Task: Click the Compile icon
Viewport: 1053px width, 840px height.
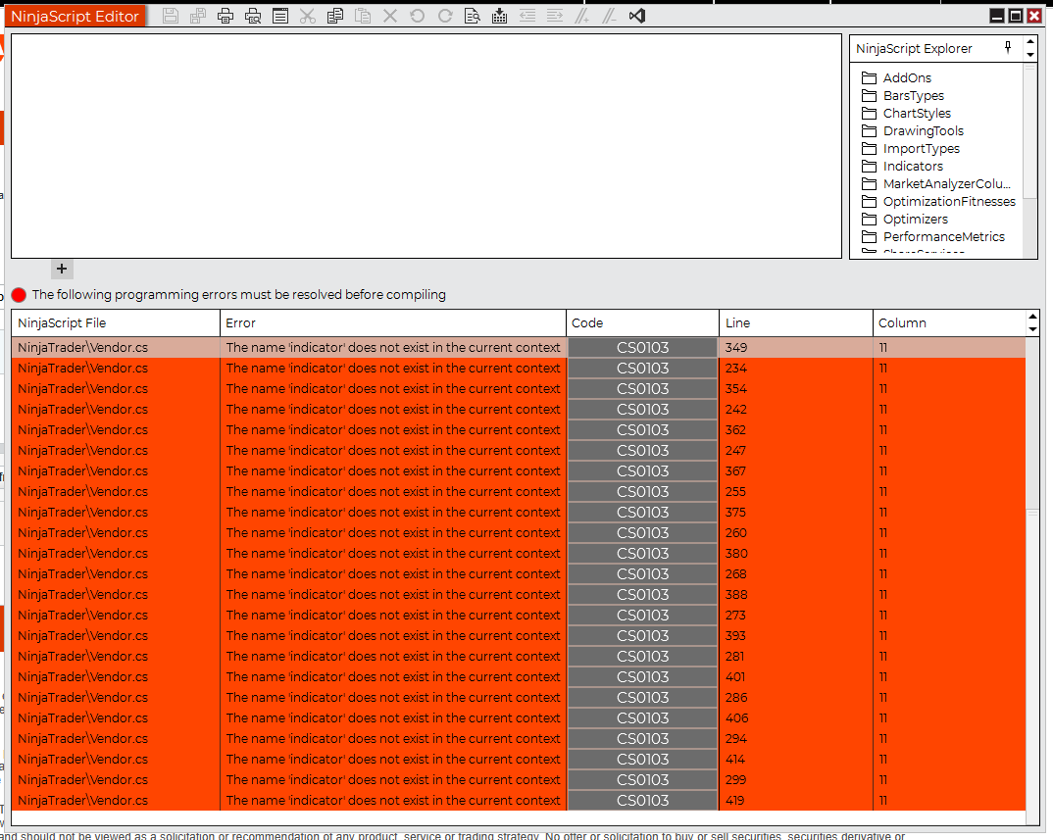Action: (x=500, y=16)
